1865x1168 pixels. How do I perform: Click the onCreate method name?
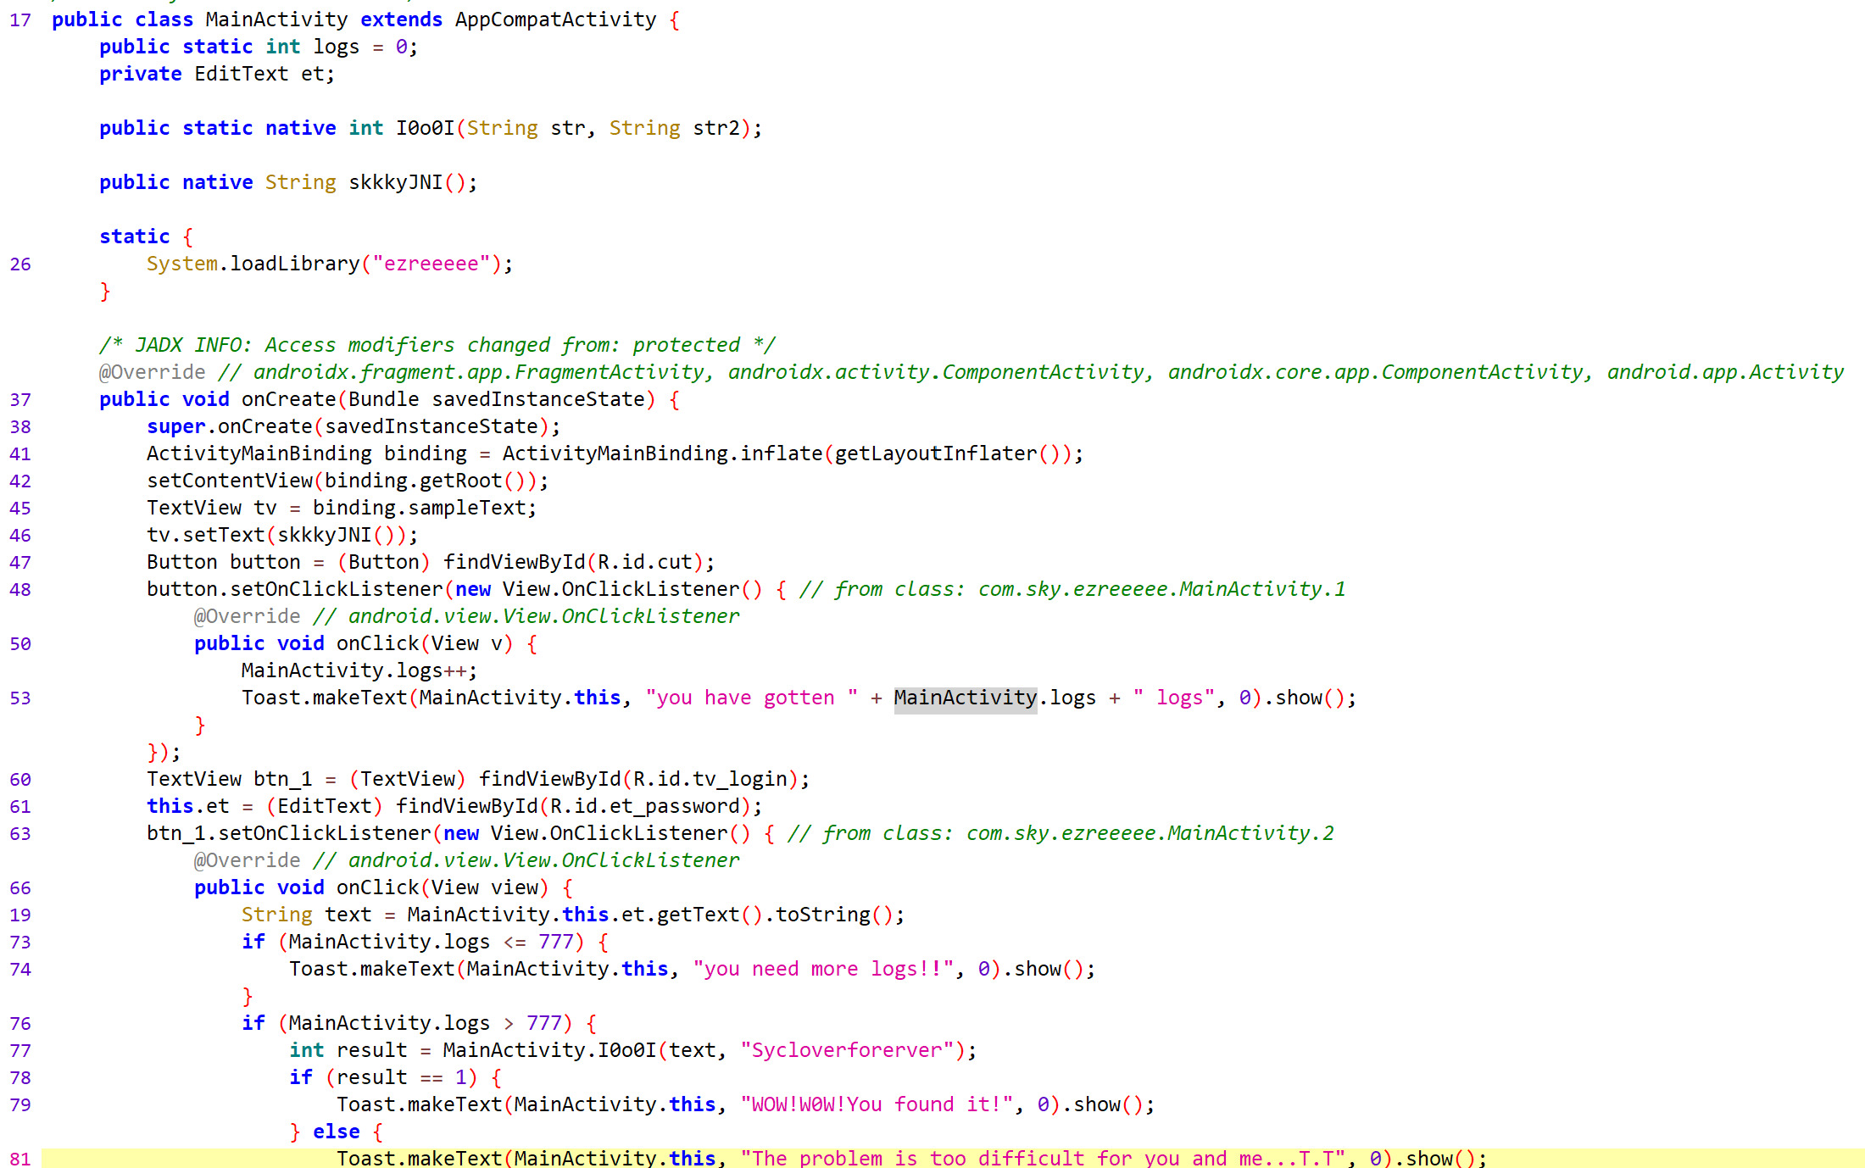(x=288, y=399)
